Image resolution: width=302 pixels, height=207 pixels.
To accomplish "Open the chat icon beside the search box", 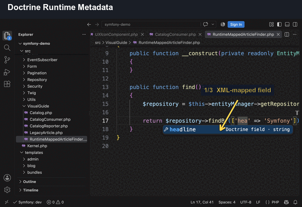I will coord(205,24).
